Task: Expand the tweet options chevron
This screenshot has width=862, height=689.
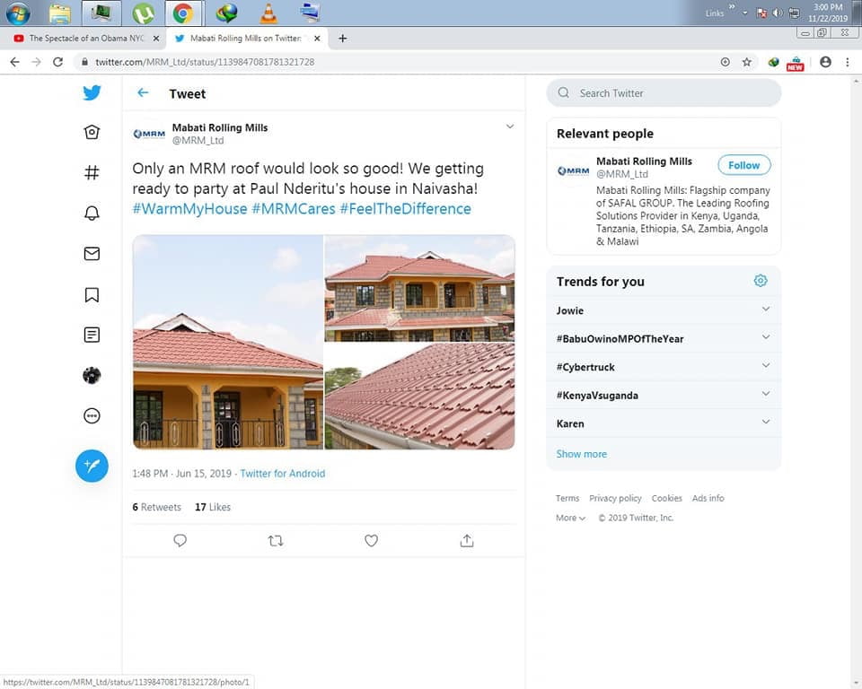Action: (509, 126)
